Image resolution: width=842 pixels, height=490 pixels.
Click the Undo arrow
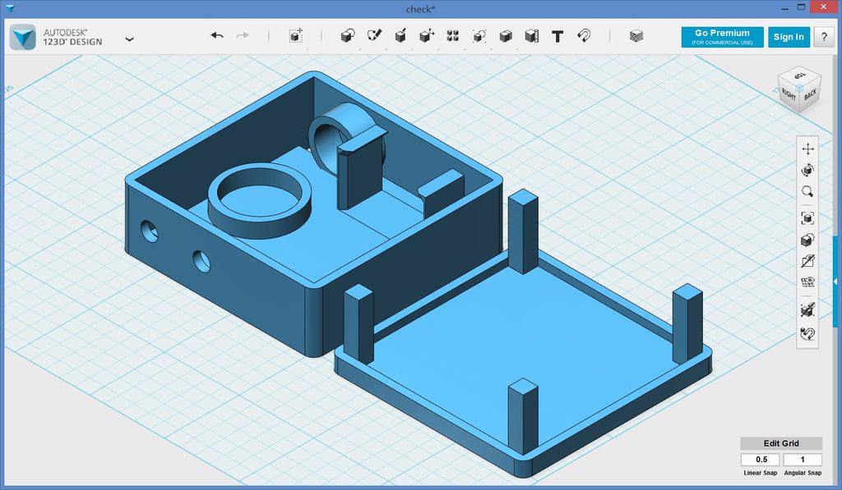click(217, 35)
